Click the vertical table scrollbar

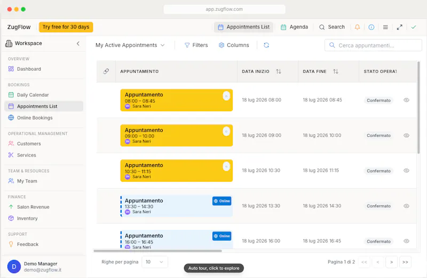(418, 107)
